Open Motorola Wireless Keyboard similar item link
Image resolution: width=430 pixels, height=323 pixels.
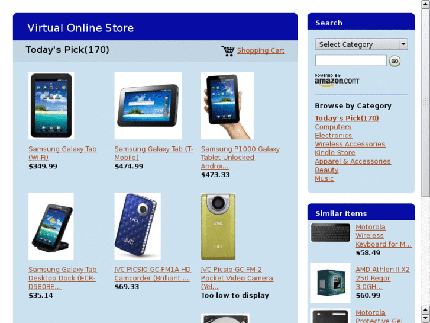pos(384,236)
